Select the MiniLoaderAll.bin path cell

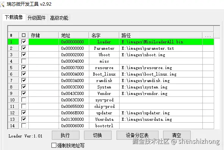(x=161, y=42)
